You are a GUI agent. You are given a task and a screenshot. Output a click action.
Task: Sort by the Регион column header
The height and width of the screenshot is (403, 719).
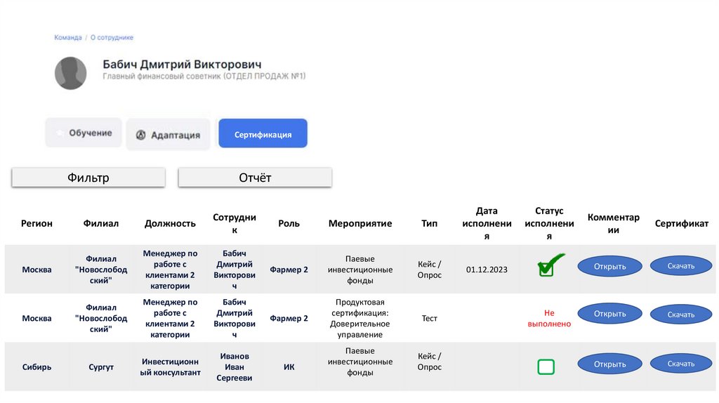(x=37, y=223)
